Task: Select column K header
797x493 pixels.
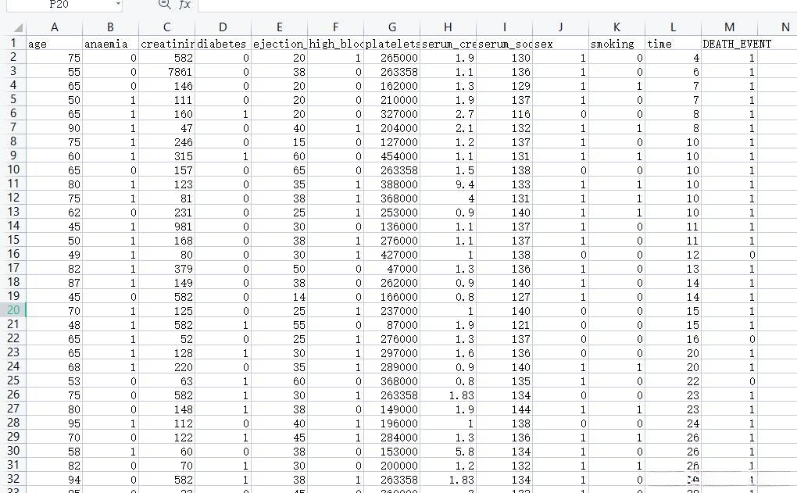Action: coord(617,27)
